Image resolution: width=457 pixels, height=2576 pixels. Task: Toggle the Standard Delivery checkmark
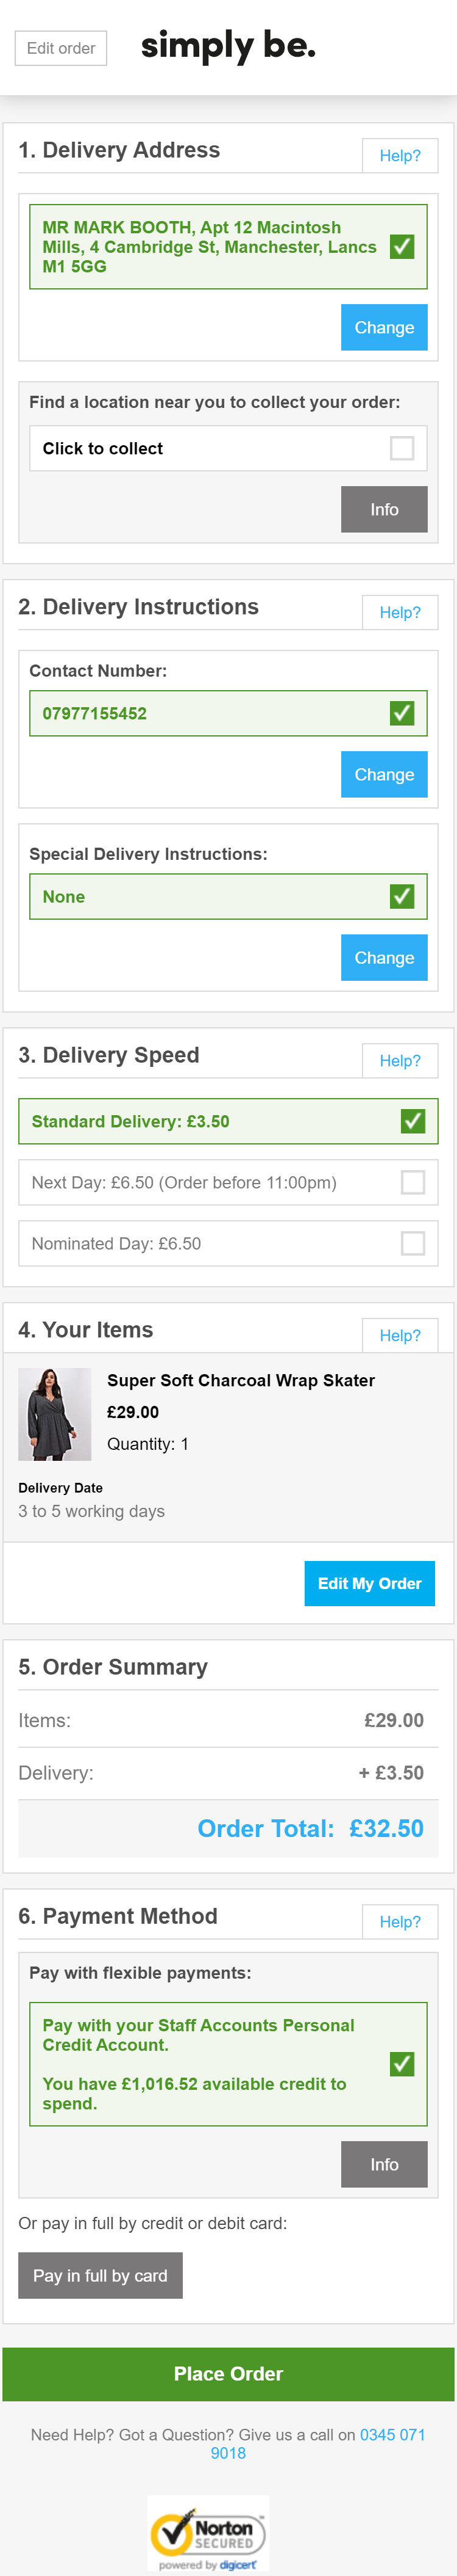click(x=412, y=1121)
